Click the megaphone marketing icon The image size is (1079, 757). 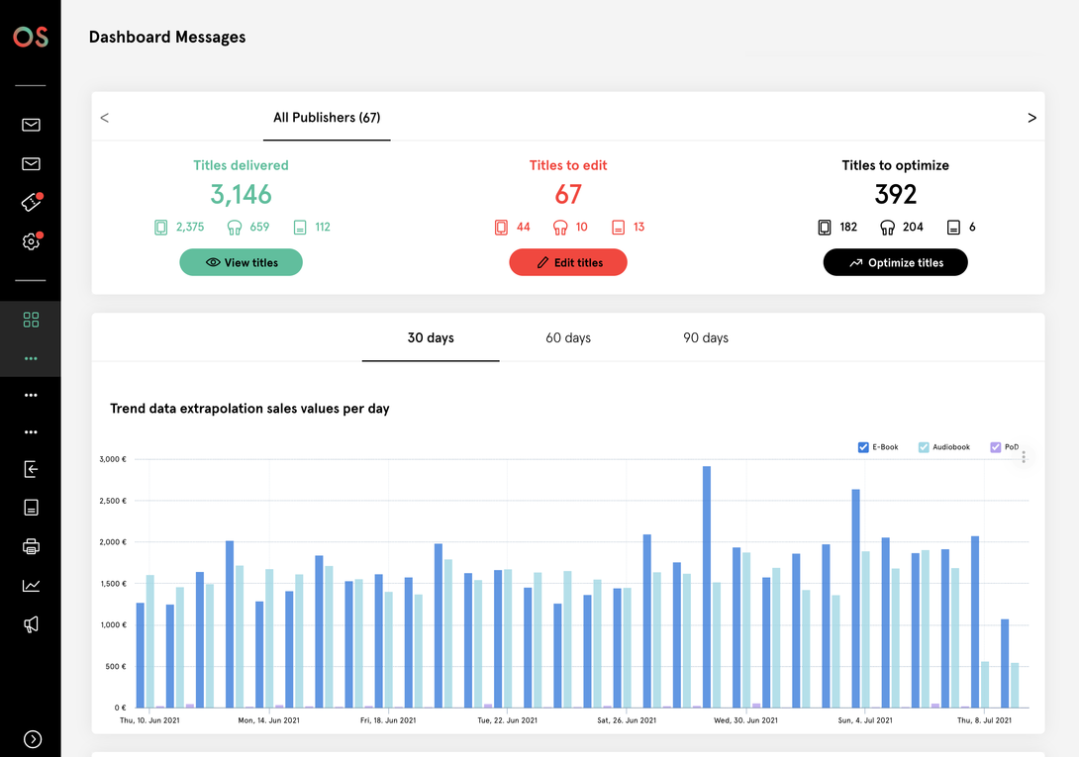[x=31, y=624]
